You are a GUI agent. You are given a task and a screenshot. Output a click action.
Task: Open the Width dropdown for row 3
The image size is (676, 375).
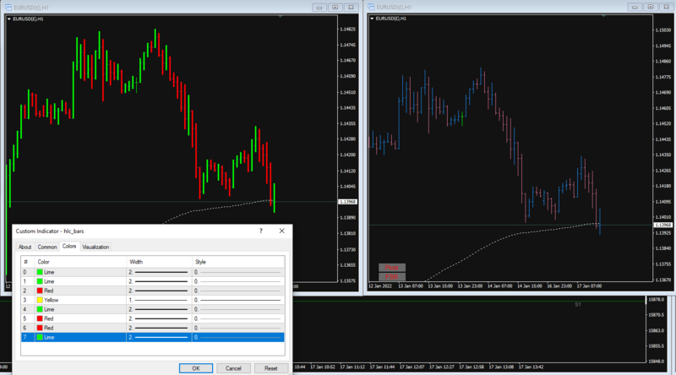tap(159, 300)
